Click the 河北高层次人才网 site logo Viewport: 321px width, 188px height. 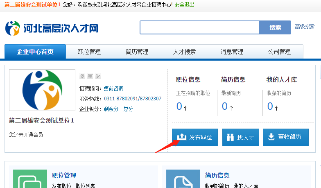pos(52,28)
